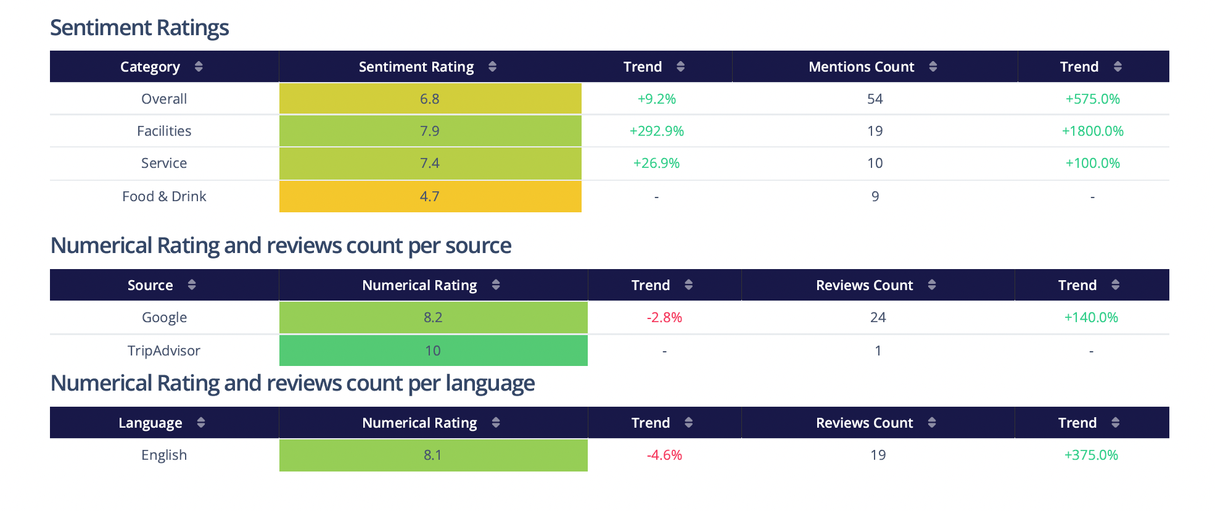
Task: Select the orange 4.7 Food & Drink cell
Action: (430, 196)
